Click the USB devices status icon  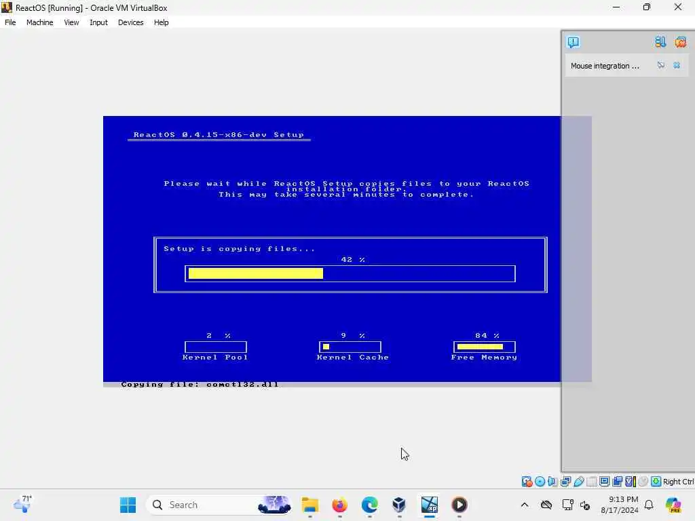578,482
